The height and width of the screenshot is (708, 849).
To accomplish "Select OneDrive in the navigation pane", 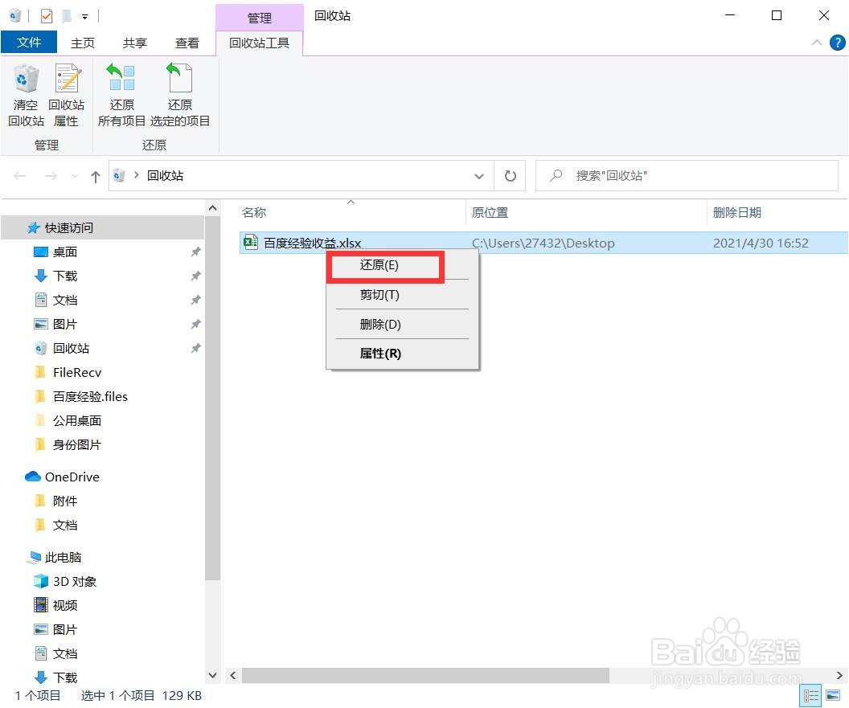I will pos(72,477).
